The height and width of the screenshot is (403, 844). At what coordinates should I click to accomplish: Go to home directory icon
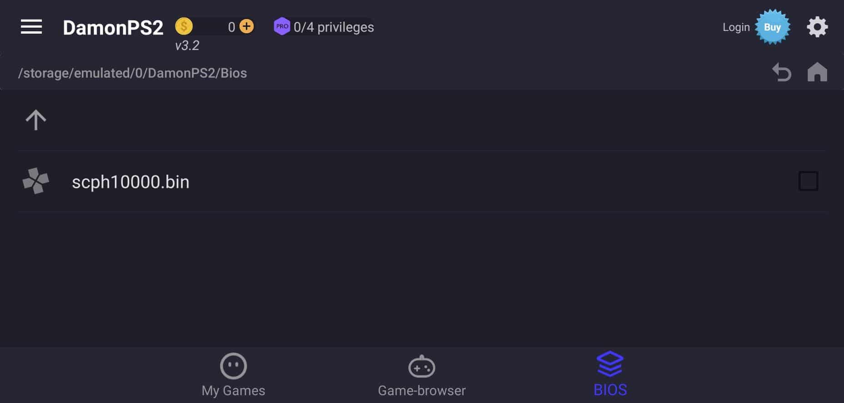(x=817, y=72)
